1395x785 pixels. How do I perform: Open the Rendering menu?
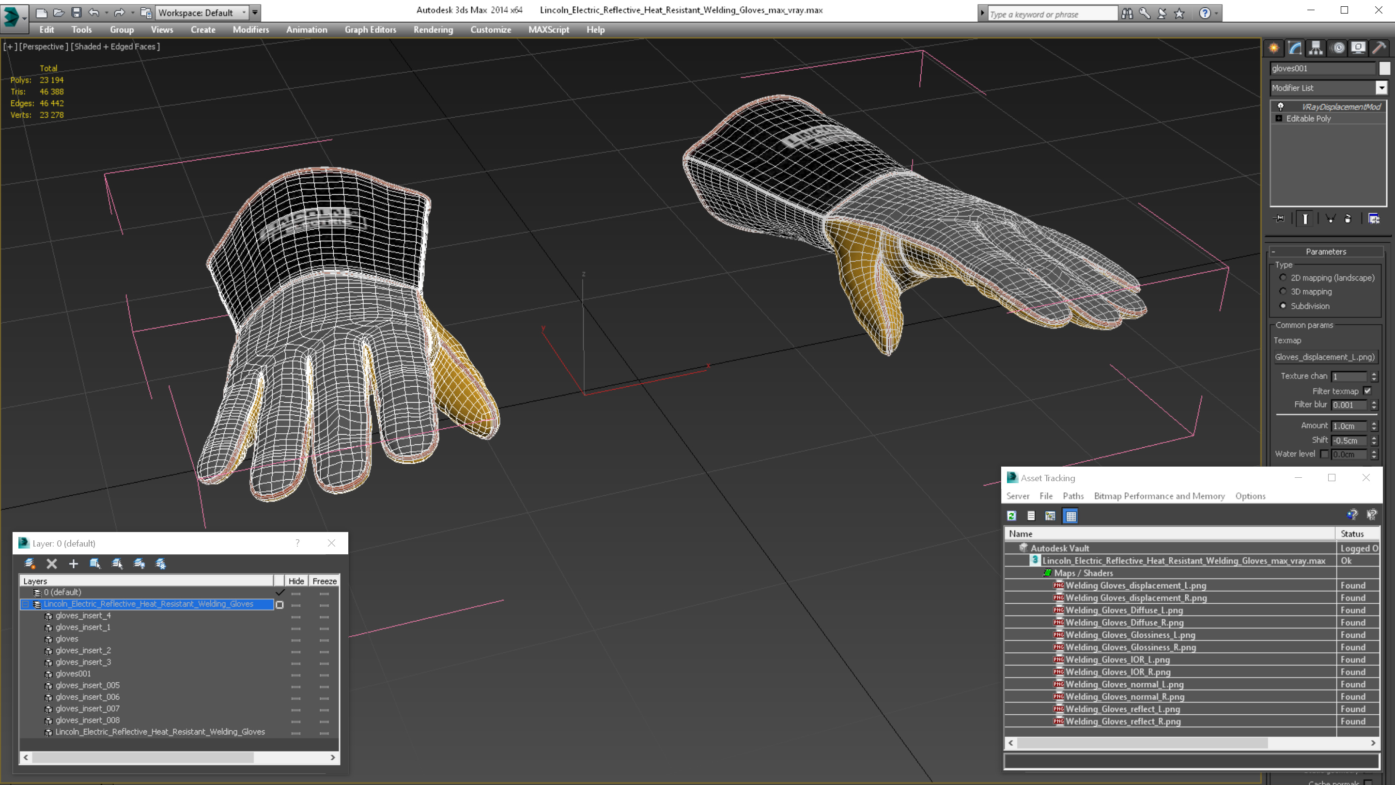tap(433, 30)
